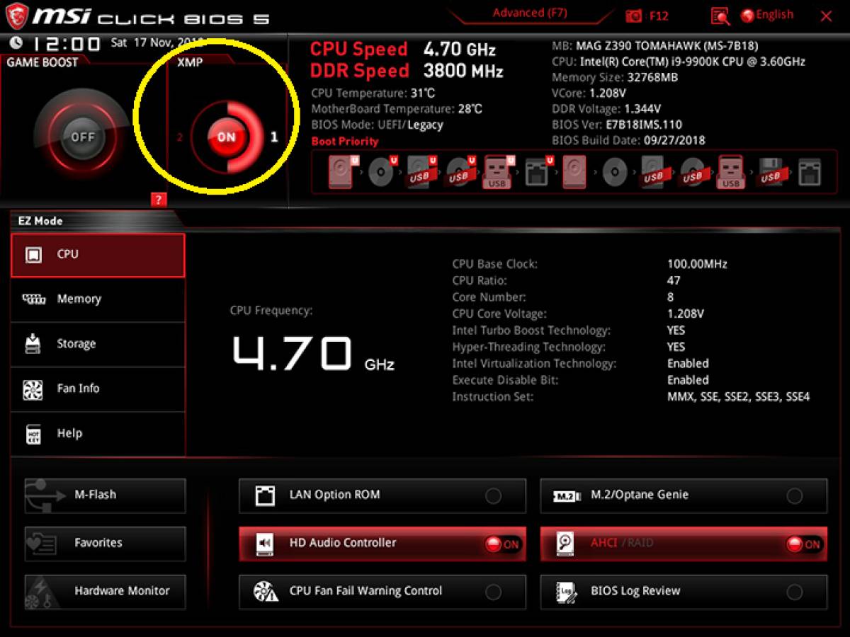
Task: Enable the LAN Option ROM toggle
Action: point(493,495)
